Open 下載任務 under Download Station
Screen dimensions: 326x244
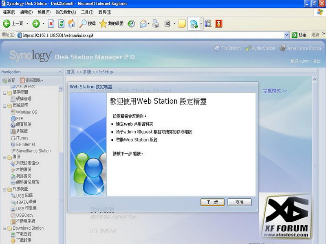pyautogui.click(x=21, y=234)
